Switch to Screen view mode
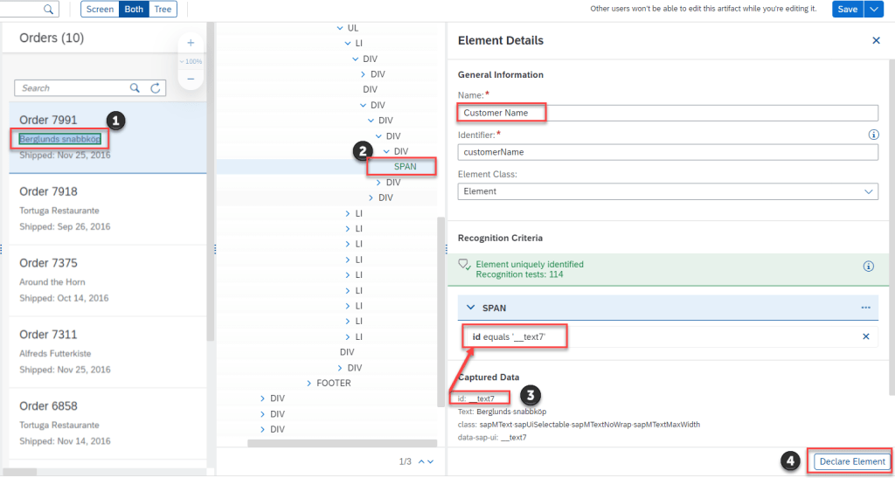This screenshot has height=478, width=895. (100, 9)
